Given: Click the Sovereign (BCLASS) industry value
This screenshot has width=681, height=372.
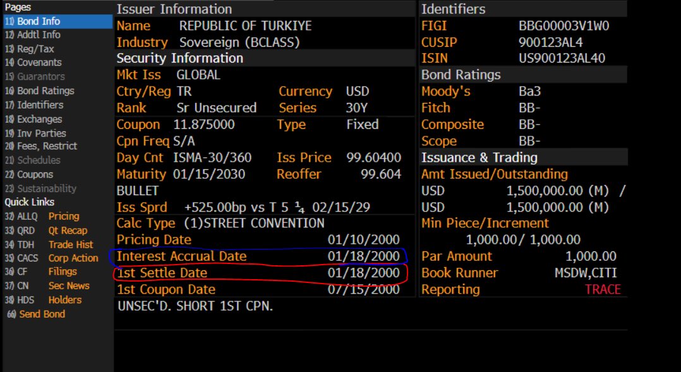Looking at the screenshot, I should (x=239, y=42).
